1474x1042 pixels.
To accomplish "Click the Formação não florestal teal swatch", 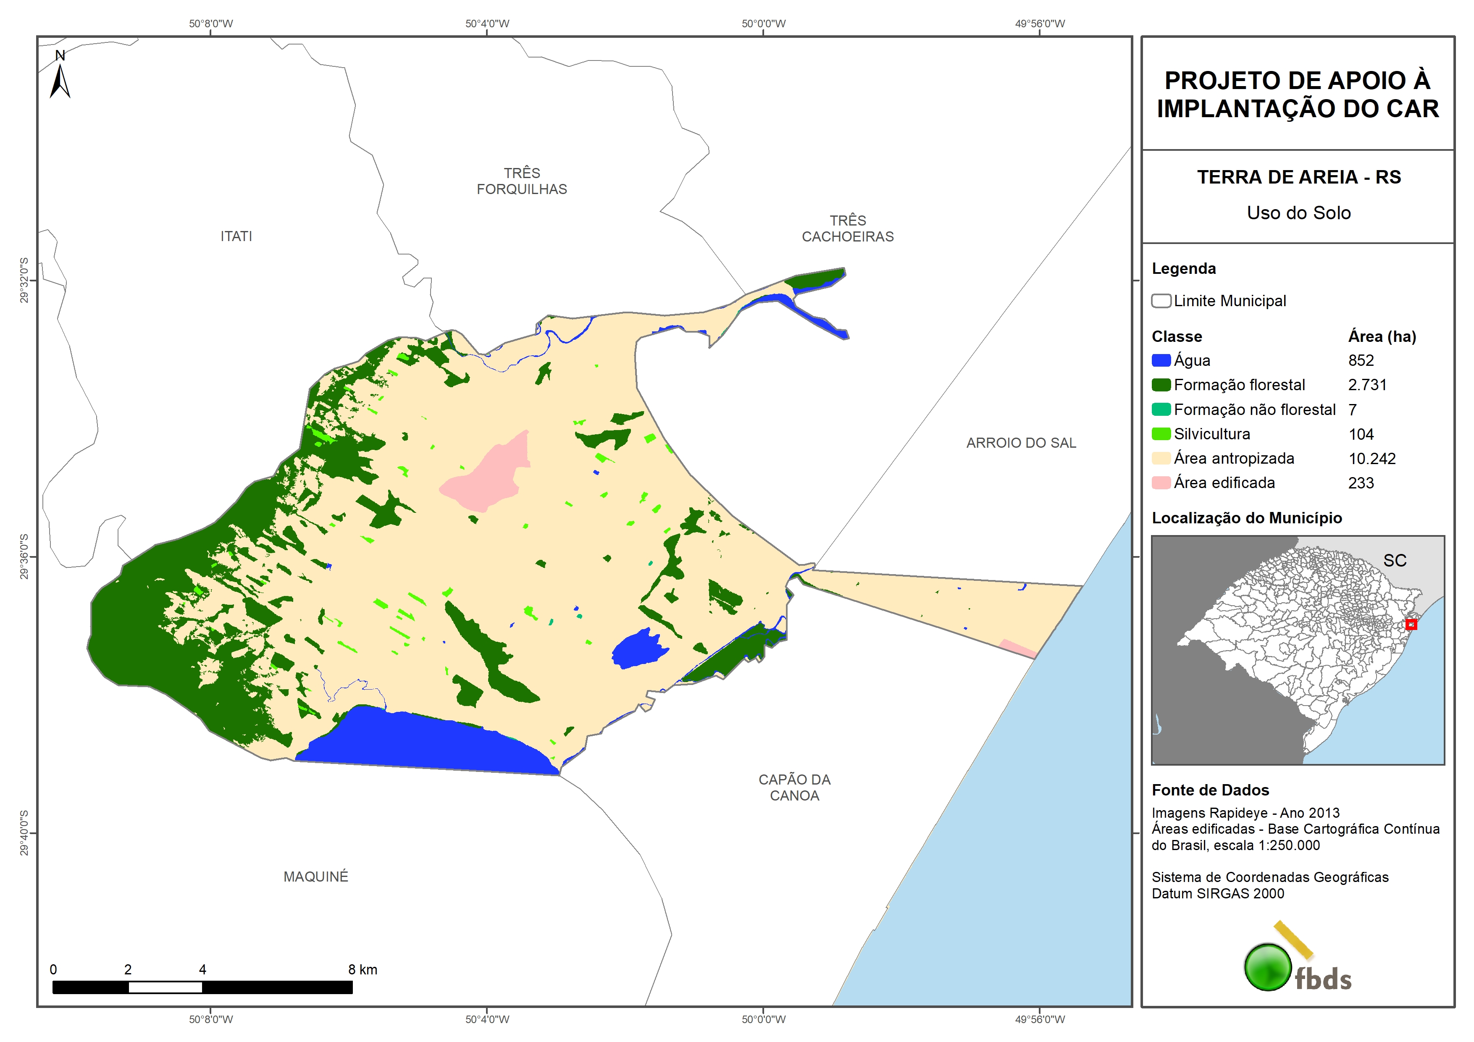I will click(x=1161, y=409).
